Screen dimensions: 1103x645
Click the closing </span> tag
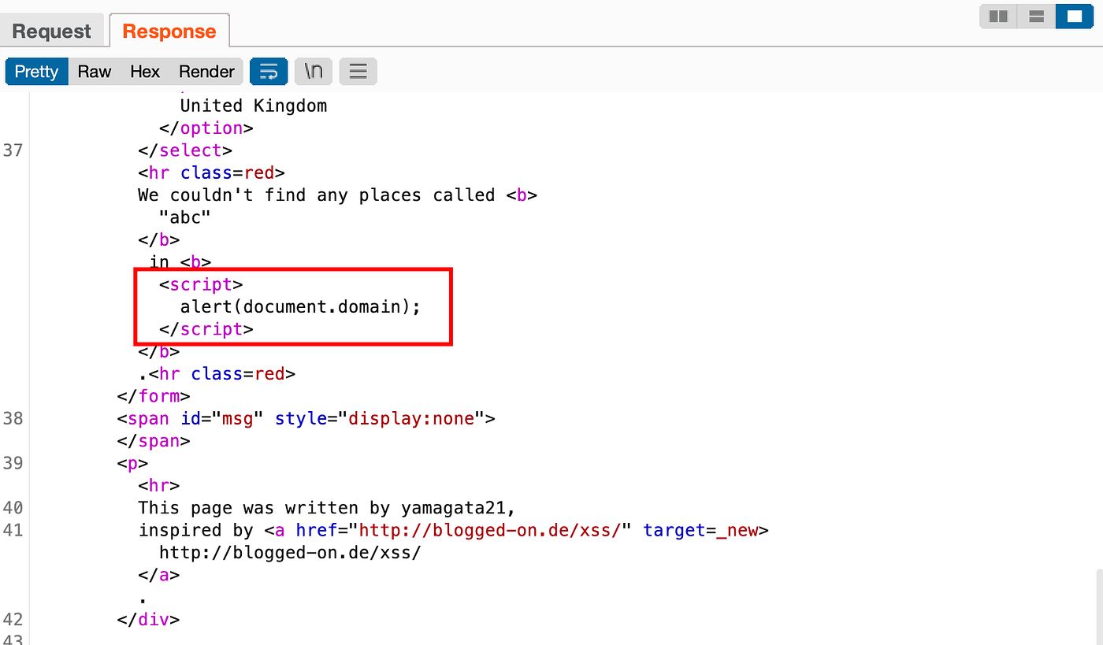click(x=154, y=440)
